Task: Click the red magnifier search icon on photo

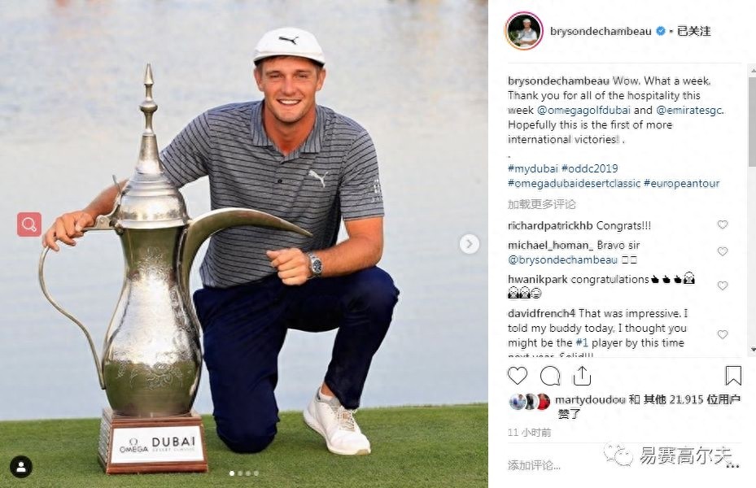Action: pyautogui.click(x=29, y=224)
